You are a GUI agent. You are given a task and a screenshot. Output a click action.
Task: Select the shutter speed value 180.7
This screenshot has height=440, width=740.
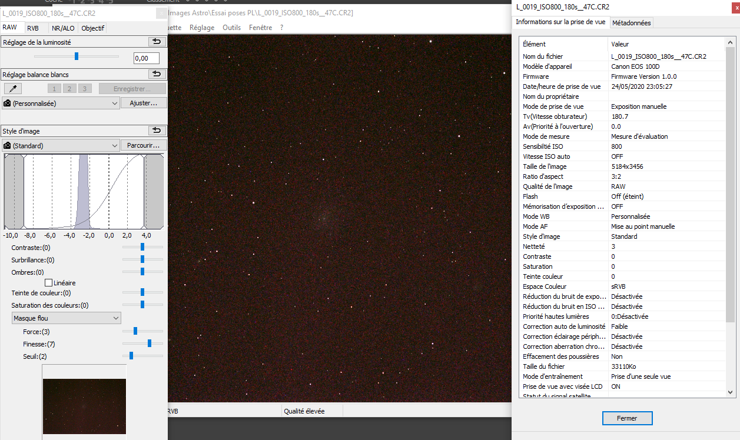(619, 116)
